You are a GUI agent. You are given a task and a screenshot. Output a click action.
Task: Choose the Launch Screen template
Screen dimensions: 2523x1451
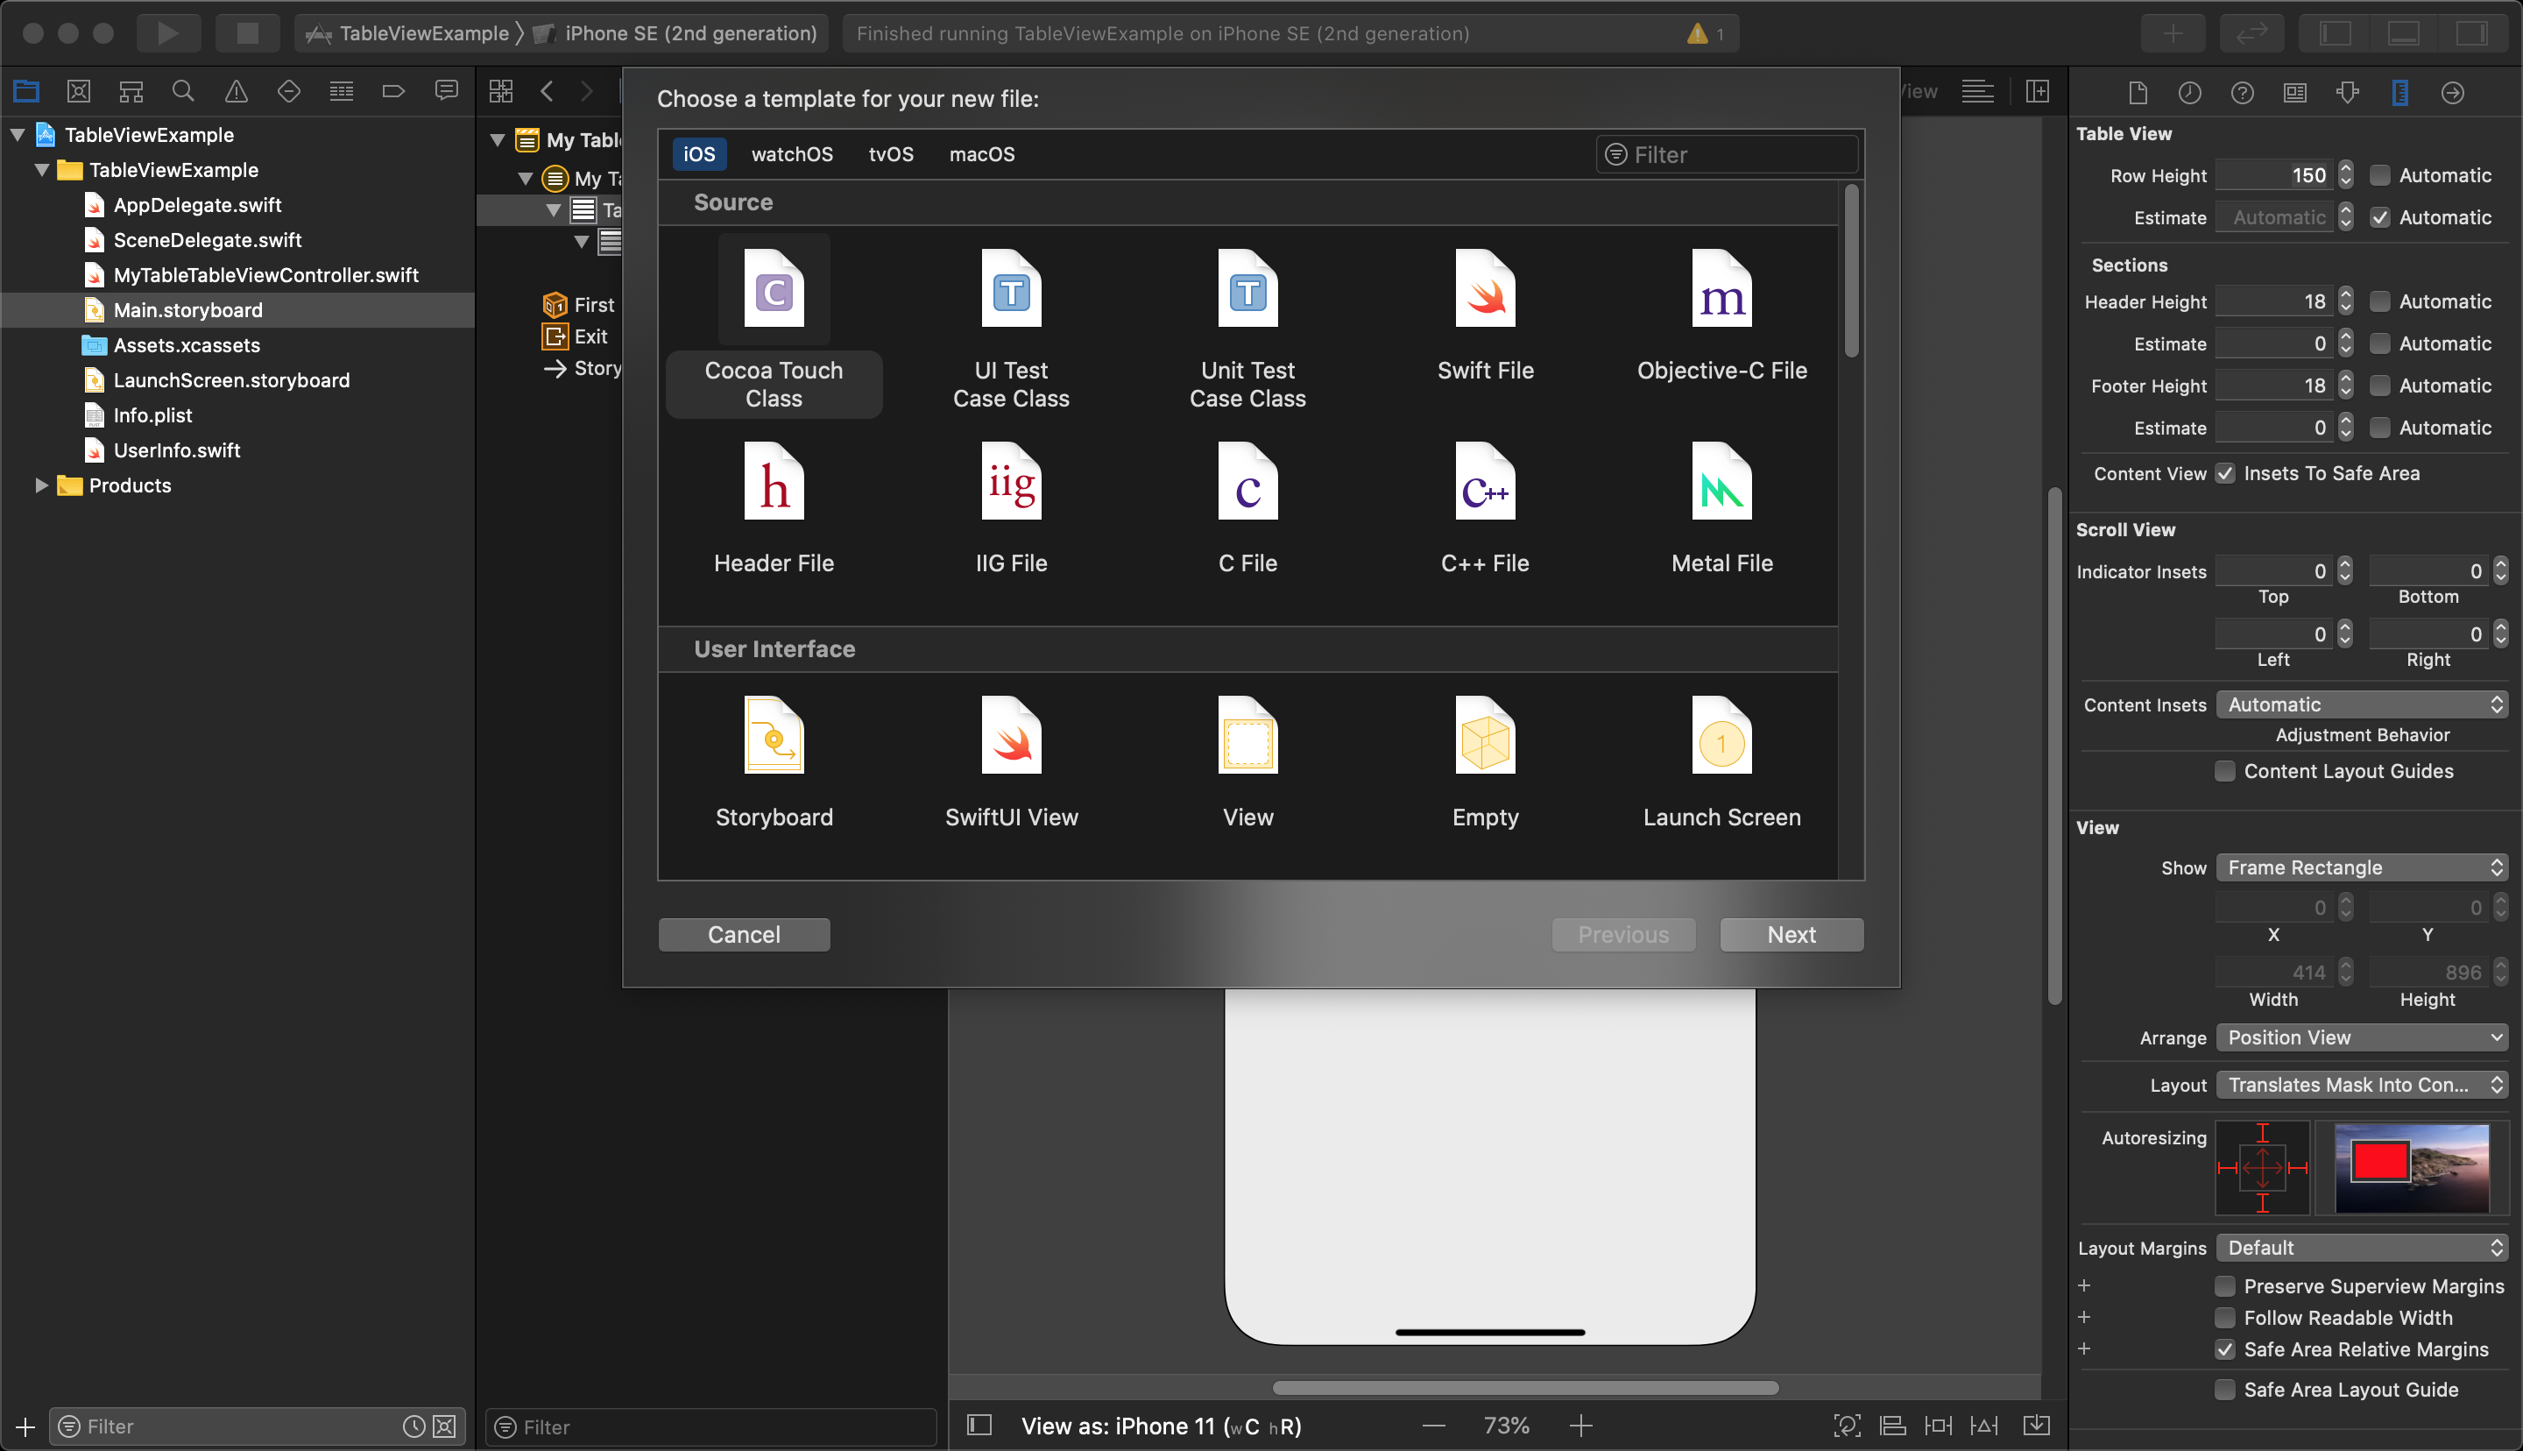click(1721, 762)
